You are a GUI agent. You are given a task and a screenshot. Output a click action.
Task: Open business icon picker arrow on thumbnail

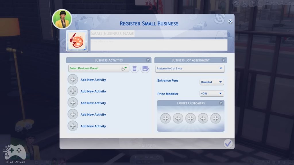click(85, 49)
